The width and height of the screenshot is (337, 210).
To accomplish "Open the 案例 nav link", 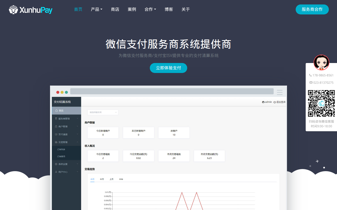I will [x=132, y=9].
